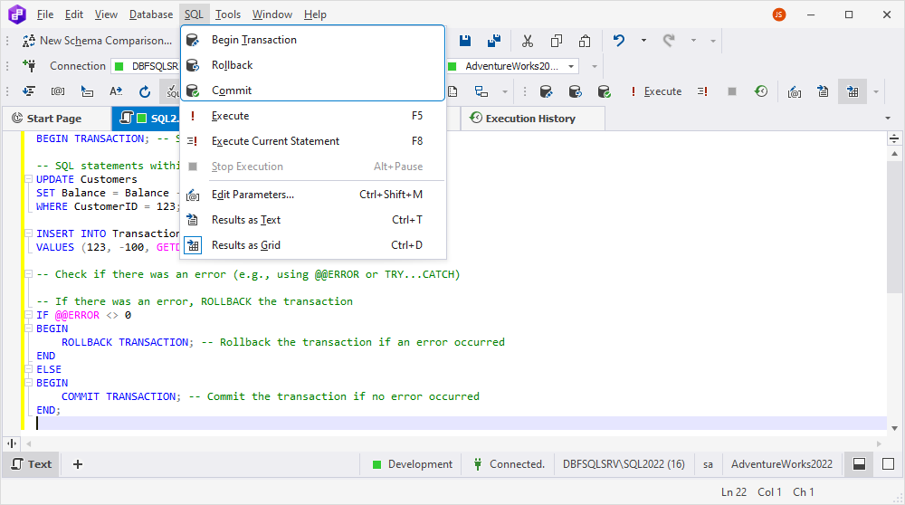This screenshot has width=905, height=505.
Task: Click the cursor-with-box navigation icon in toolbar
Action: click(x=87, y=91)
